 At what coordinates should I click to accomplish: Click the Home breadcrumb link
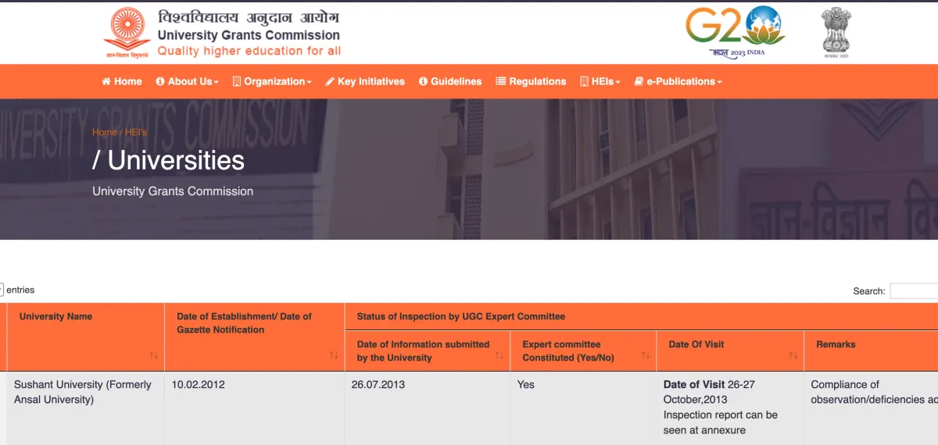tap(104, 132)
